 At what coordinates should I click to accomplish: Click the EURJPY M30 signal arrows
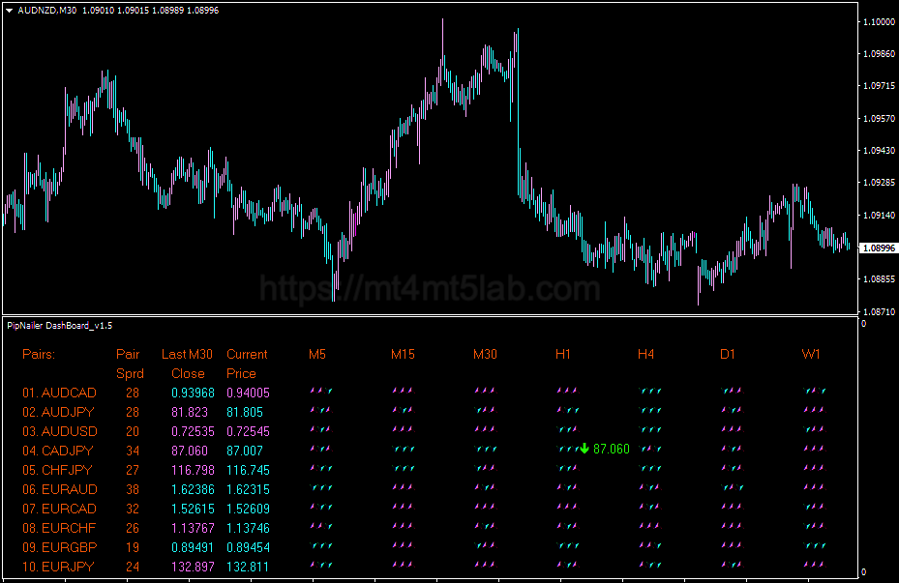(x=485, y=565)
